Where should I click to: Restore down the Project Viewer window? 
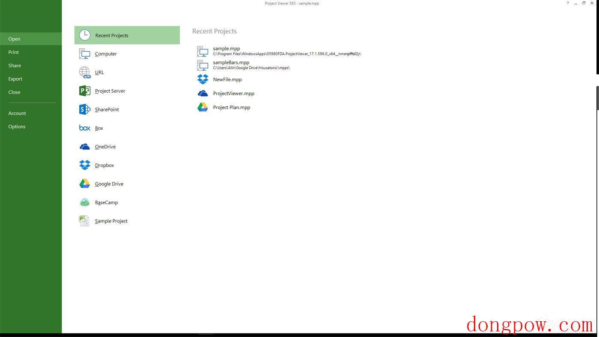[584, 3]
